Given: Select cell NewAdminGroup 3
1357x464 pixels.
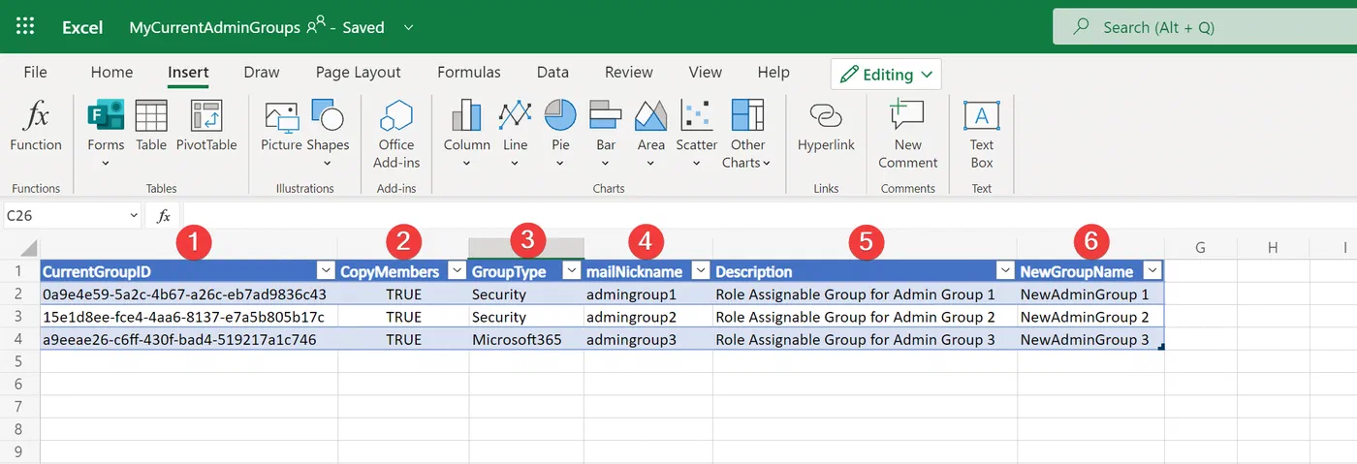Looking at the screenshot, I should pos(1091,340).
